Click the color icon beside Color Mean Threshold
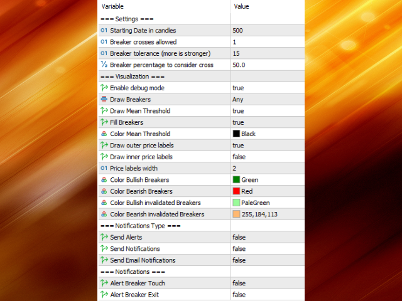The height and width of the screenshot is (301, 402). click(x=104, y=134)
